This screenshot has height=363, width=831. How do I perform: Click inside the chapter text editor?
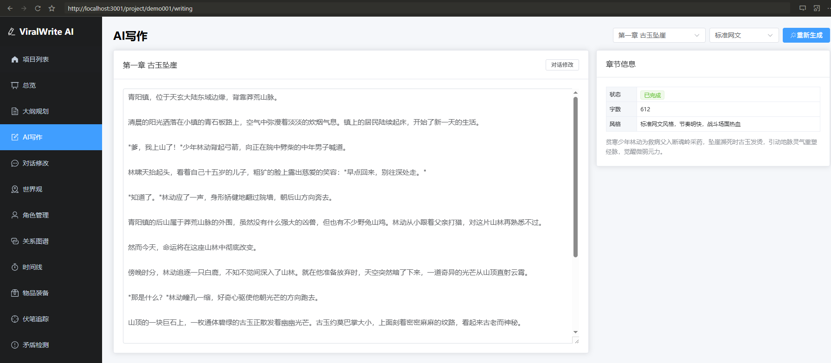[x=348, y=216]
